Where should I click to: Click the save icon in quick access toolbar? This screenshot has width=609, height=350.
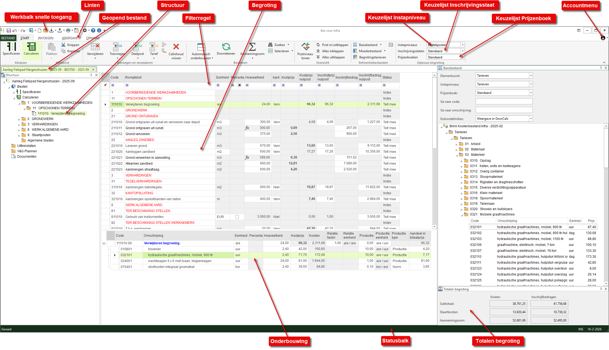click(9, 31)
